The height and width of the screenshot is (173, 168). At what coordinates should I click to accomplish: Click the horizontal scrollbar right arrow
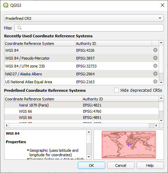tap(156, 125)
